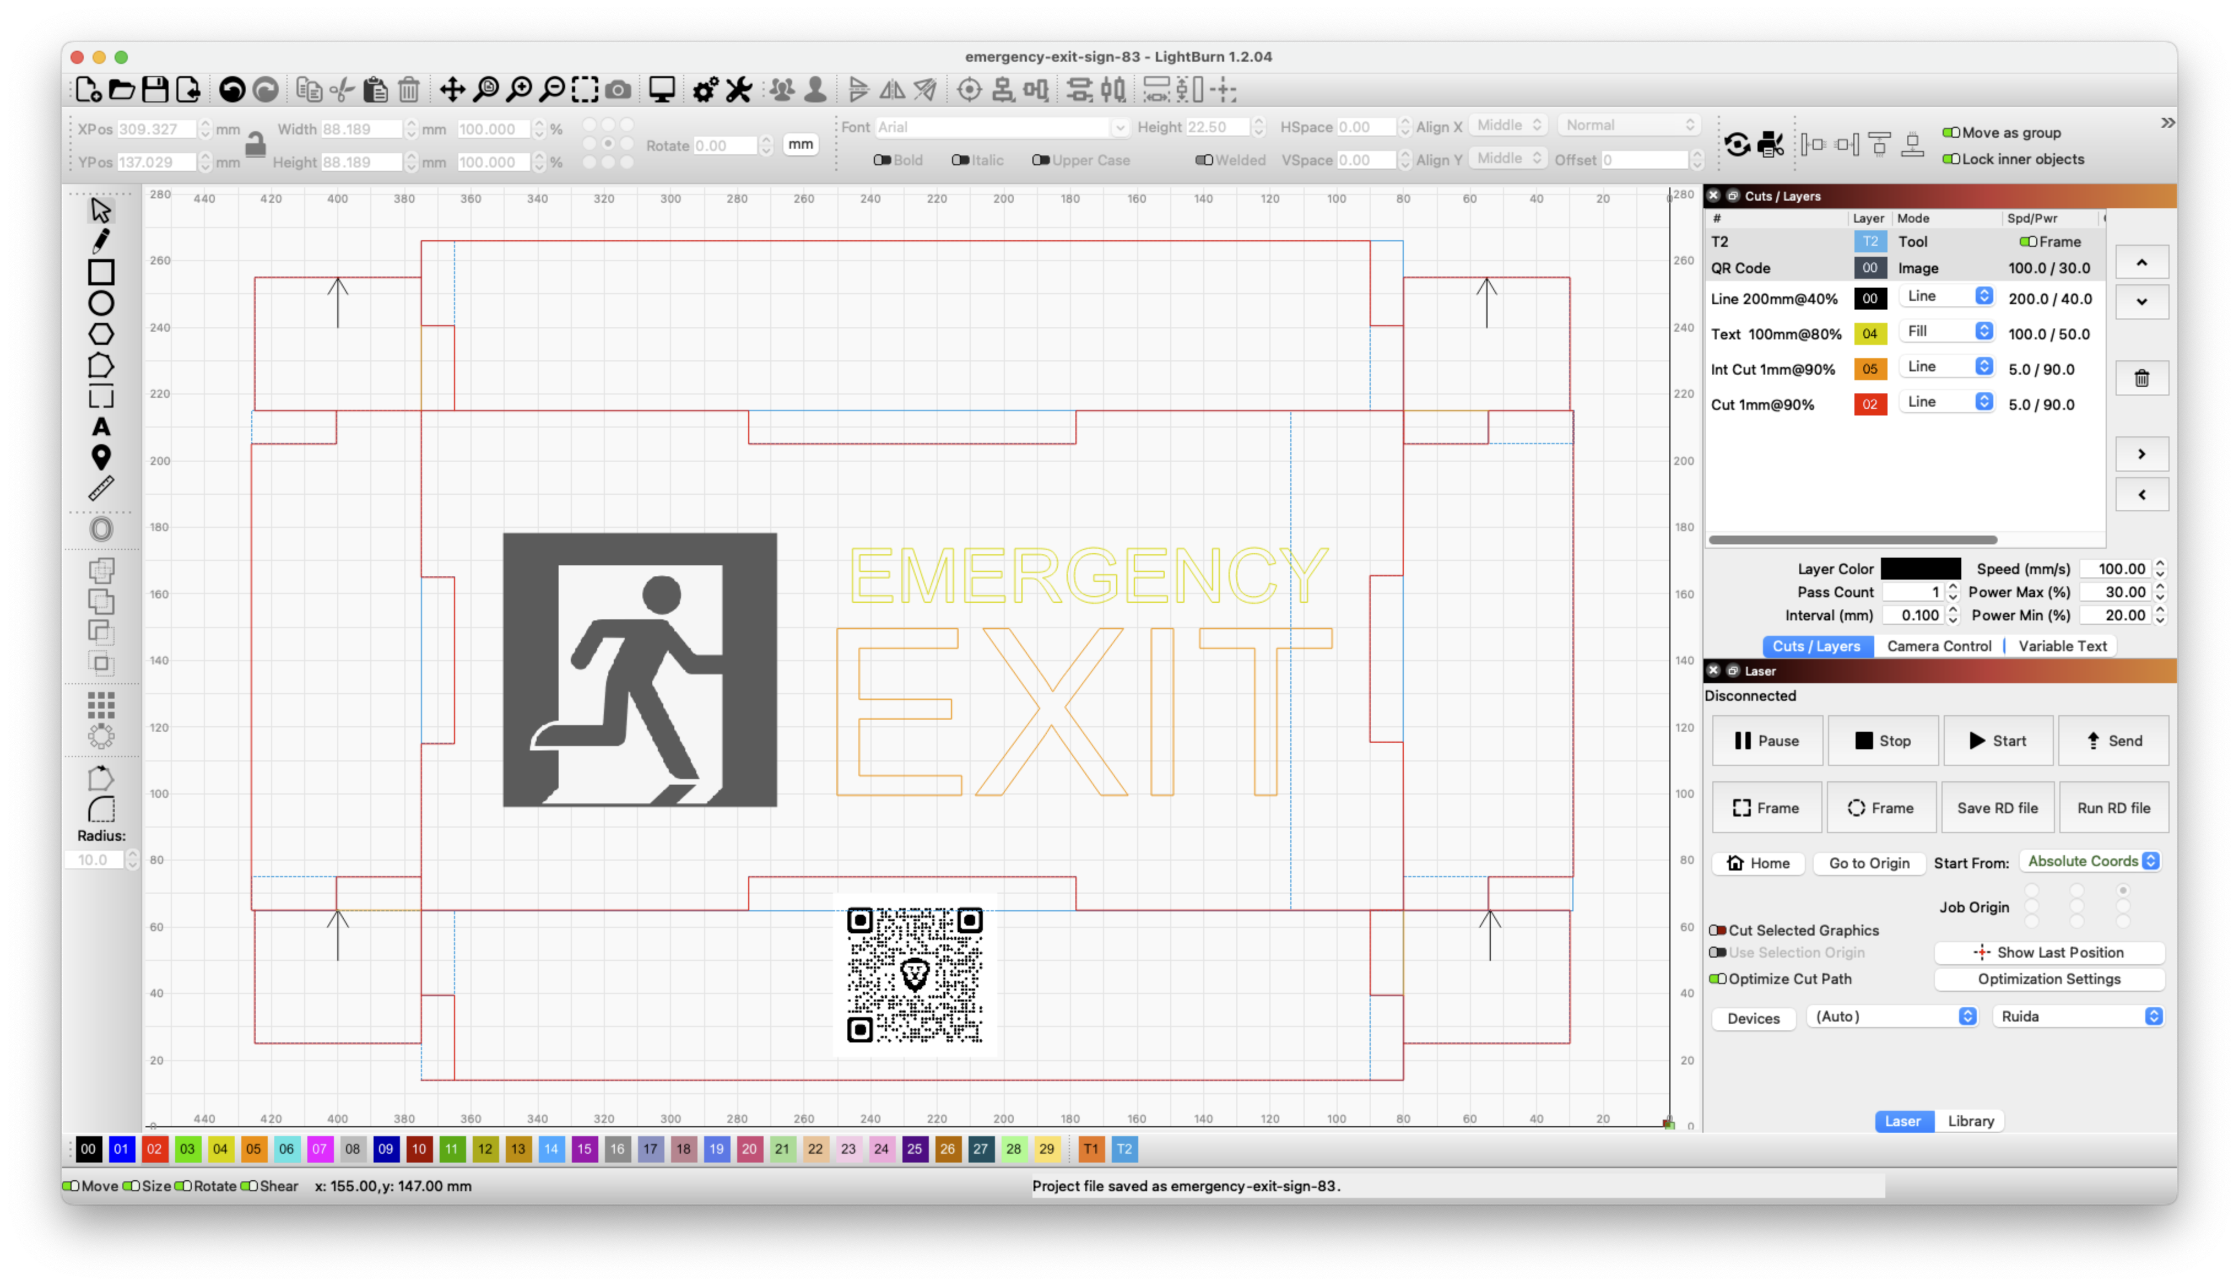Change the Fill mode dropdown on Text layer
Screen dimensions: 2239x1286
pyautogui.click(x=1946, y=331)
